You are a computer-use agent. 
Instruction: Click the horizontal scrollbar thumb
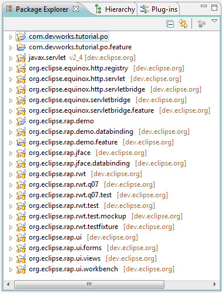tap(89, 284)
